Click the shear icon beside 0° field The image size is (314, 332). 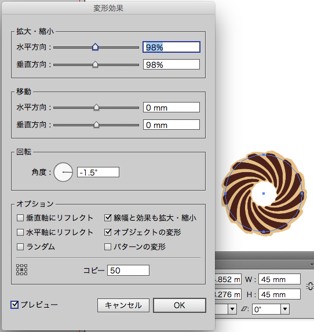coord(245,309)
